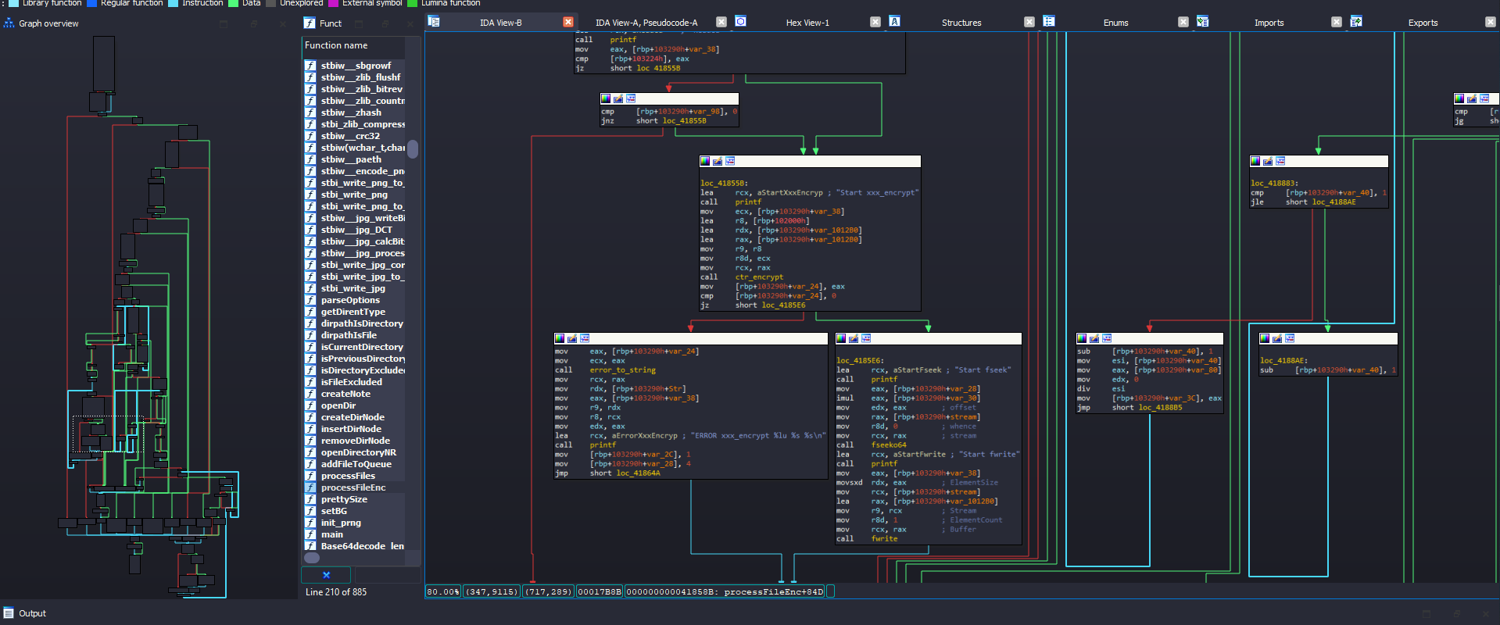Viewport: 1500px width, 625px height.
Task: Set node color on loc_418550 block
Action: 705,161
